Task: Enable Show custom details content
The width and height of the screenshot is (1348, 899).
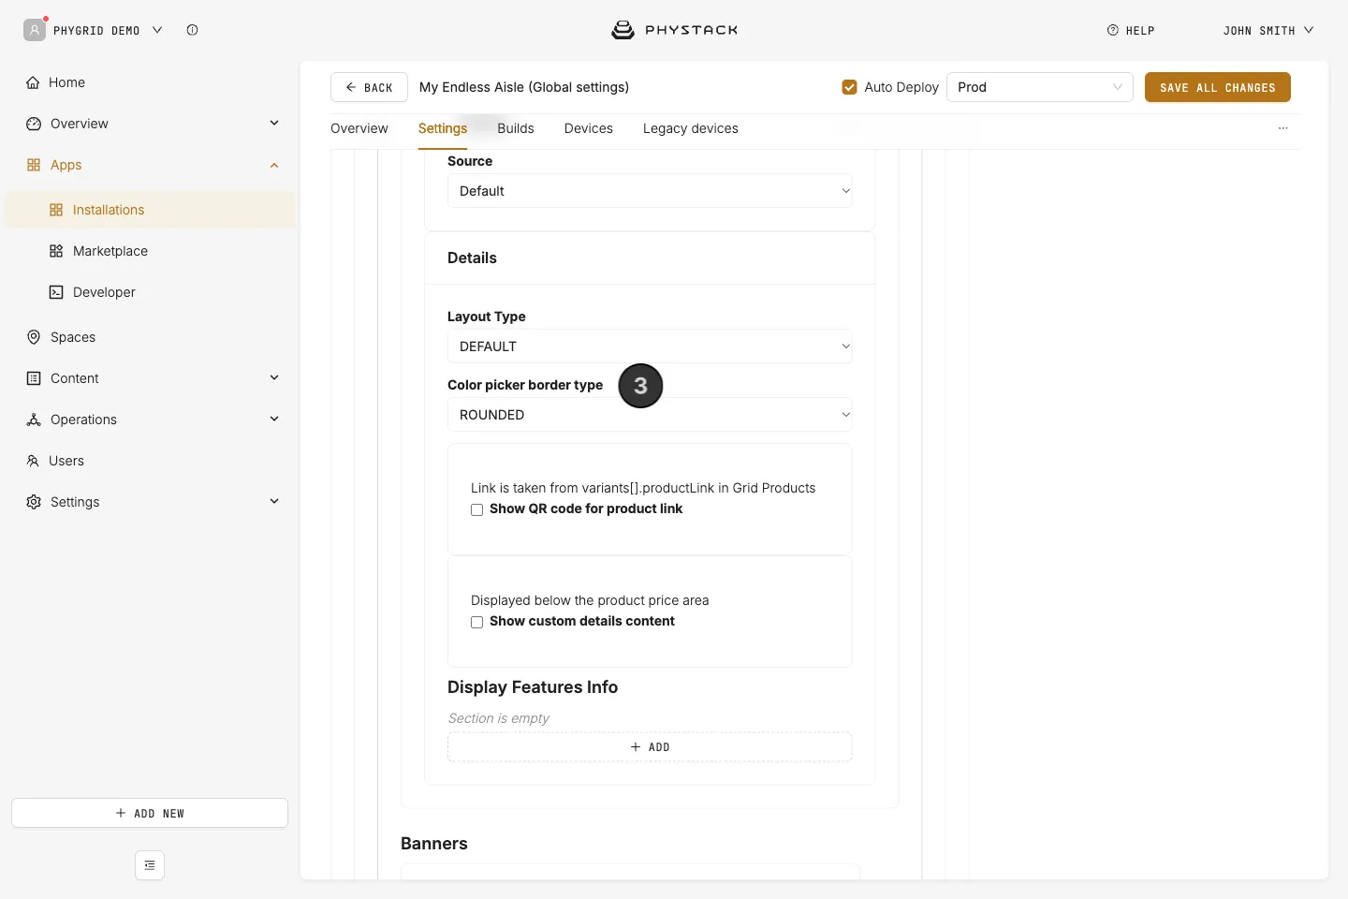Action: point(477,623)
